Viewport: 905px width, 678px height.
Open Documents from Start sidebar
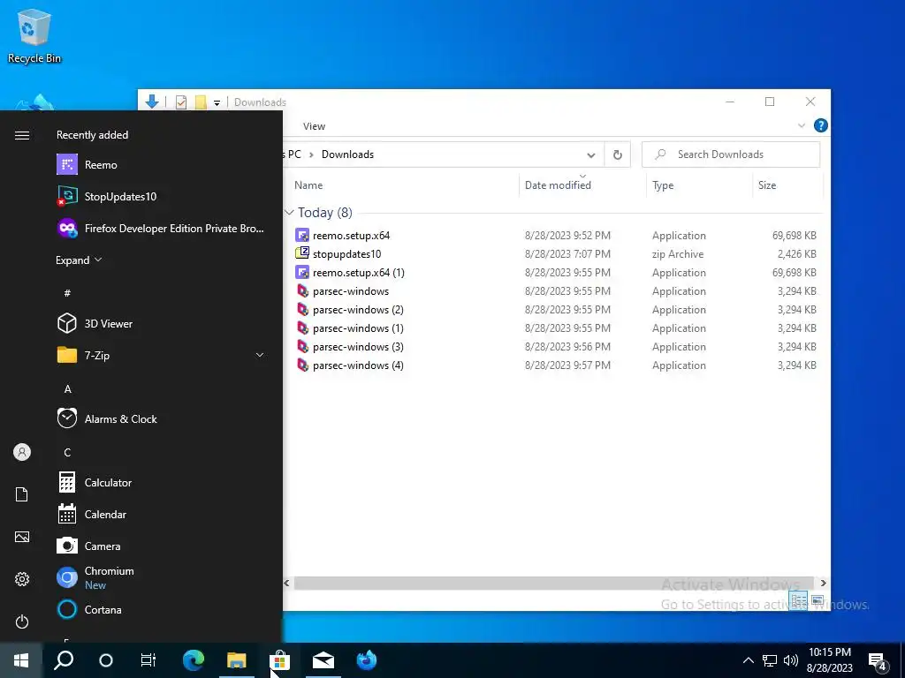click(22, 494)
